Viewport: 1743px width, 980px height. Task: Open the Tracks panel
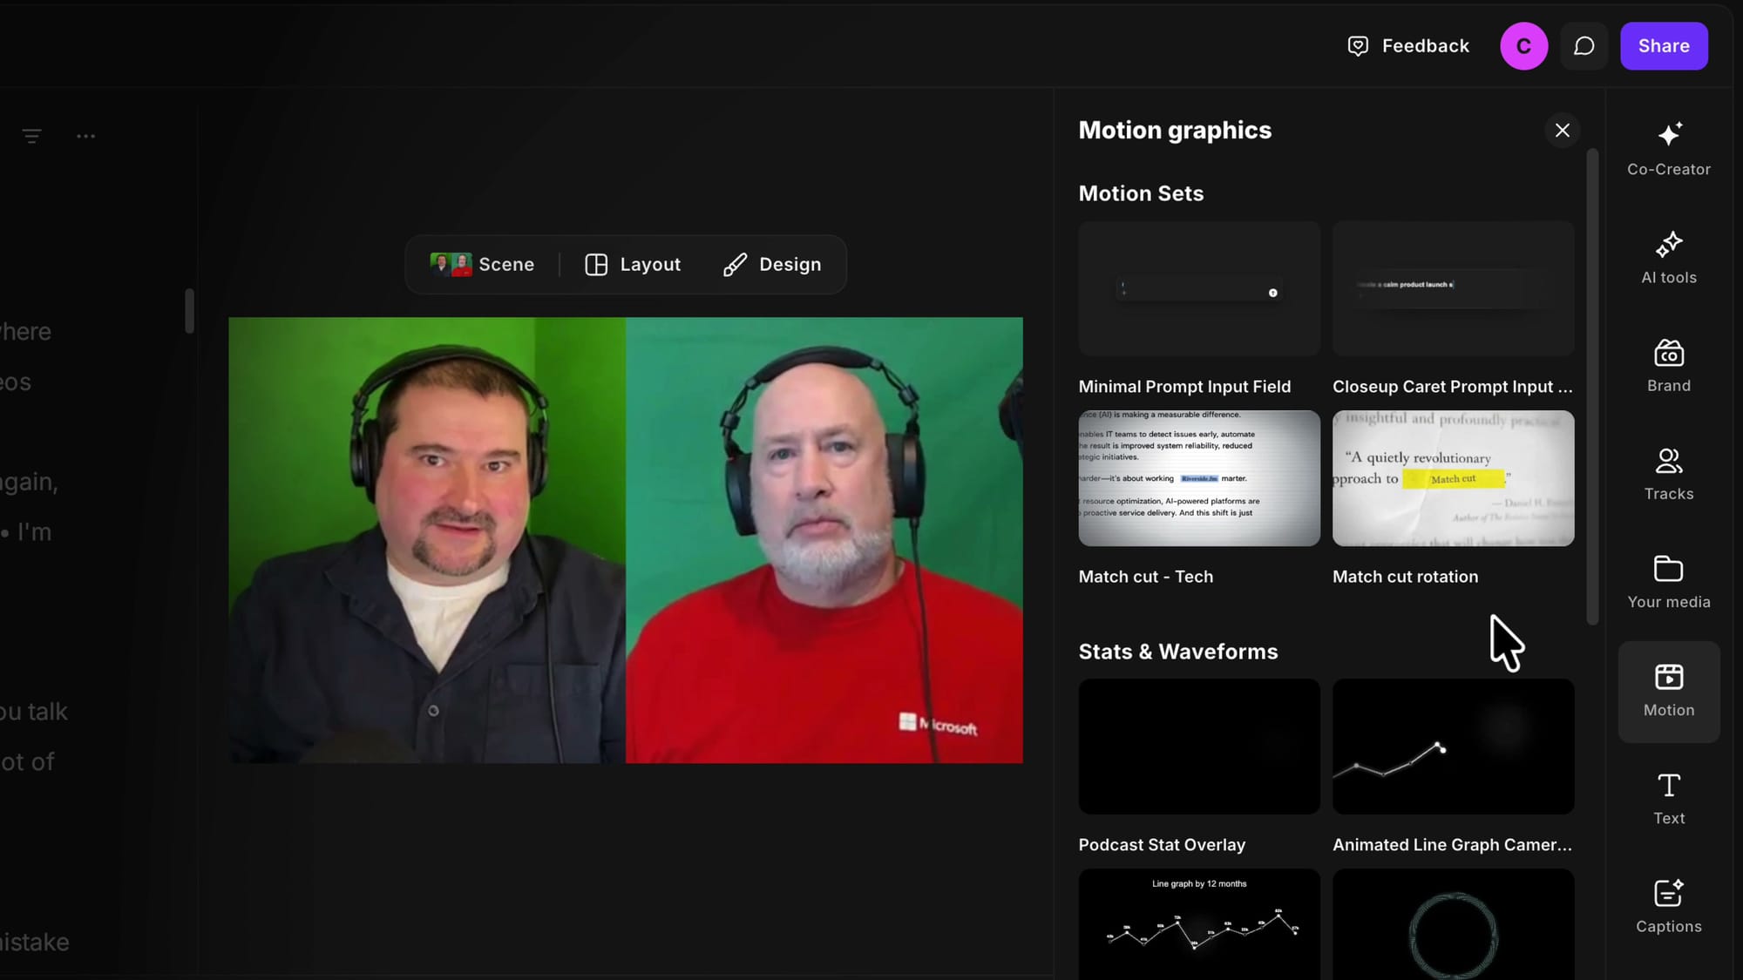tap(1668, 474)
